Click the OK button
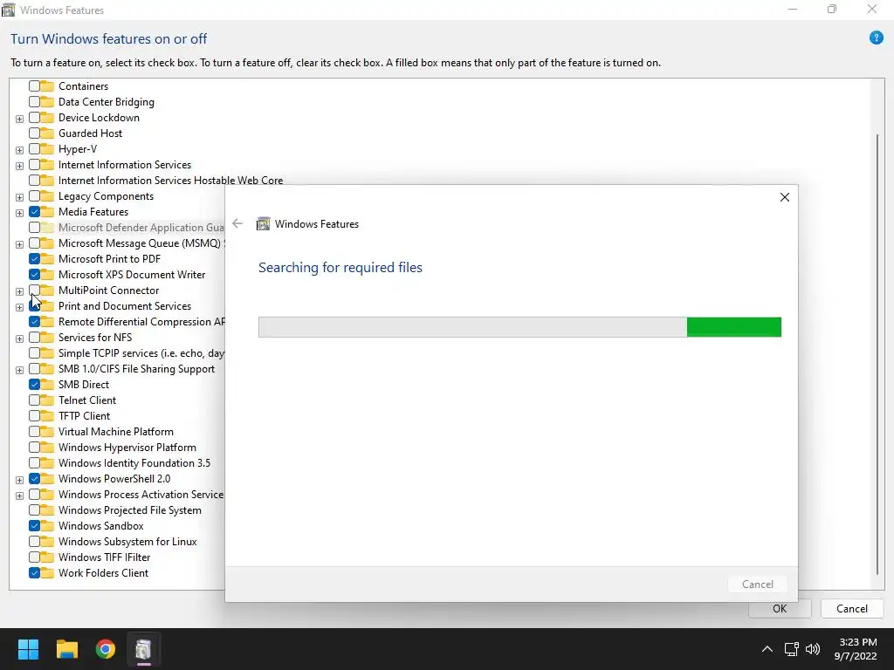This screenshot has height=670, width=894. click(780, 608)
